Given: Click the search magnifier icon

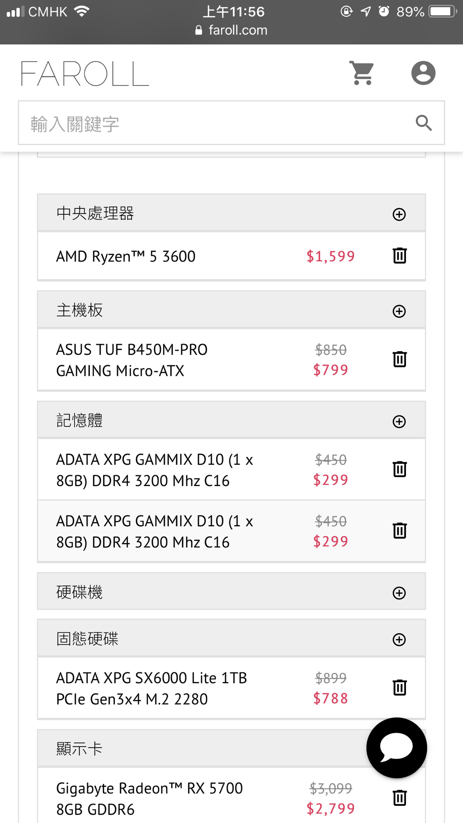Looking at the screenshot, I should coord(424,123).
